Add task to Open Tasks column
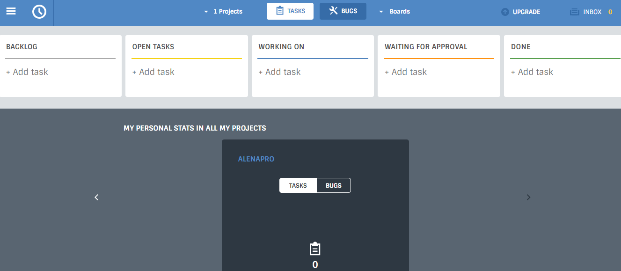The height and width of the screenshot is (271, 621). click(x=153, y=72)
